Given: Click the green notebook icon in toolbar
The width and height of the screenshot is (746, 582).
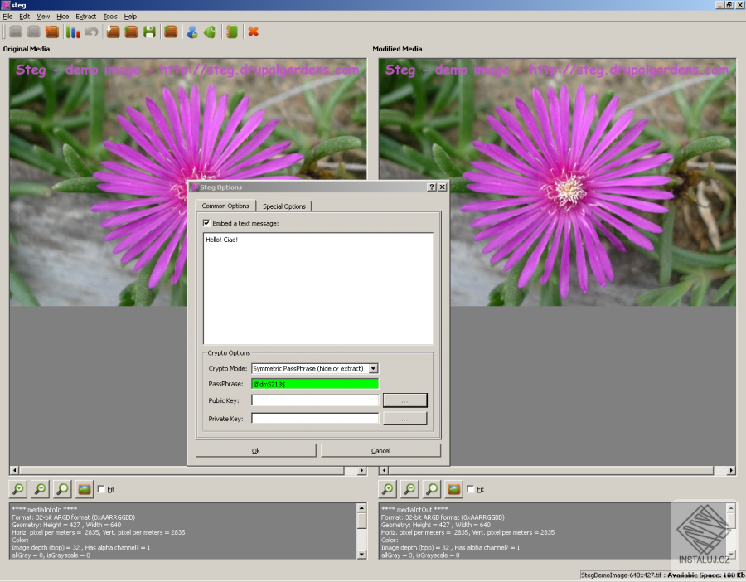Looking at the screenshot, I should click(x=232, y=32).
